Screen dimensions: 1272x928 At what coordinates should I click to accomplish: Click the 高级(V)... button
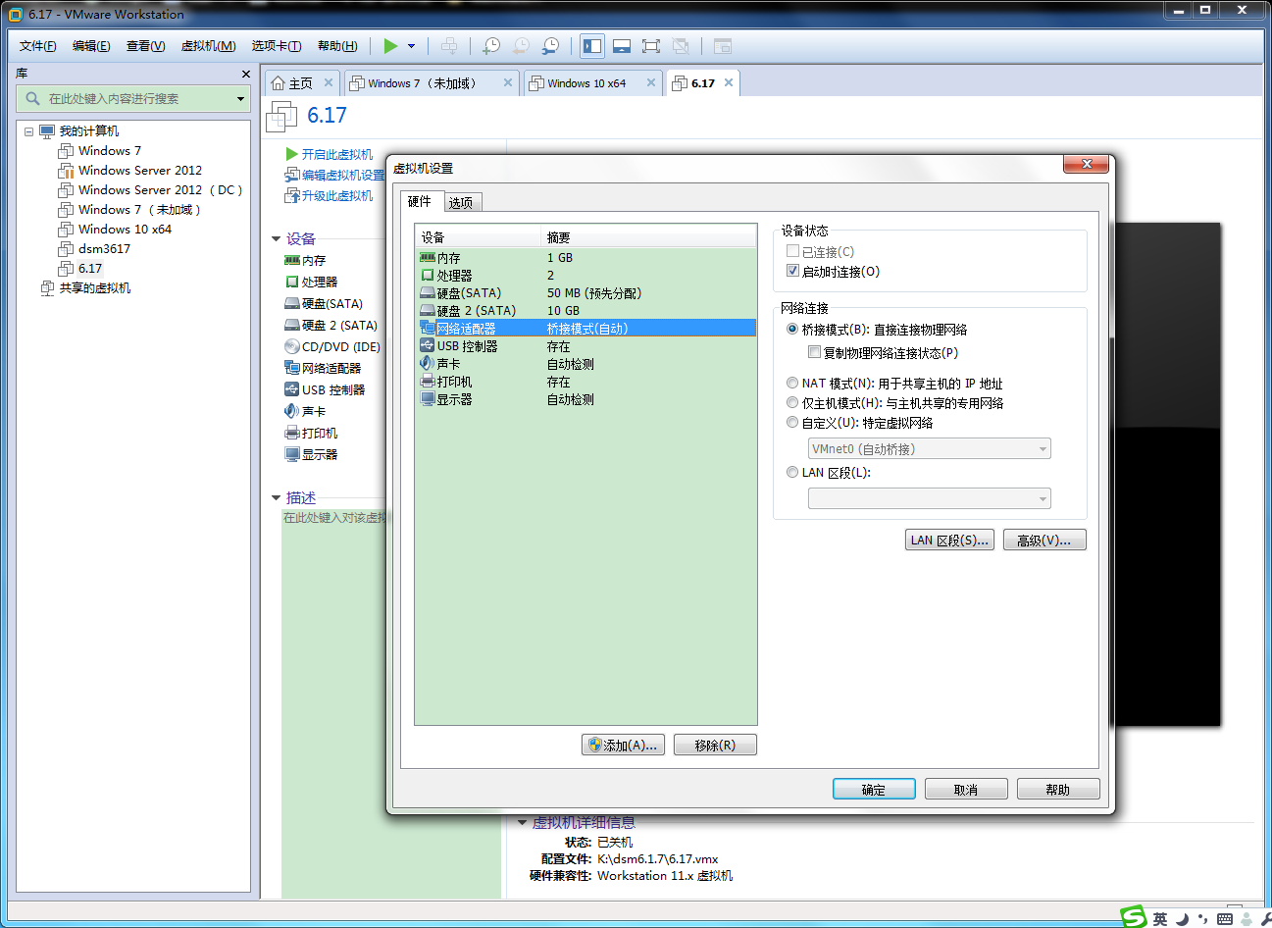pos(1044,540)
